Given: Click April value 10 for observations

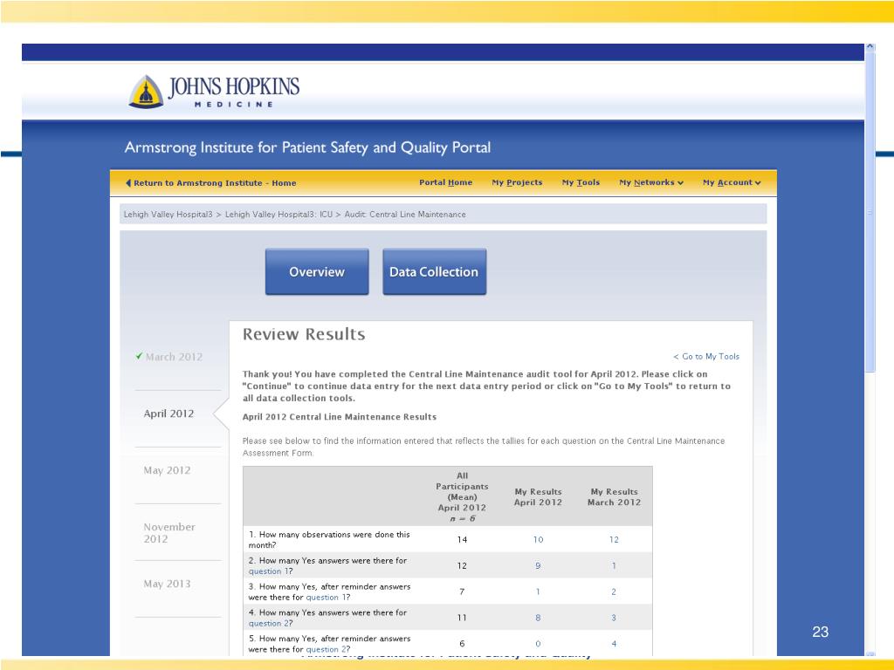Looking at the screenshot, I should click(538, 539).
